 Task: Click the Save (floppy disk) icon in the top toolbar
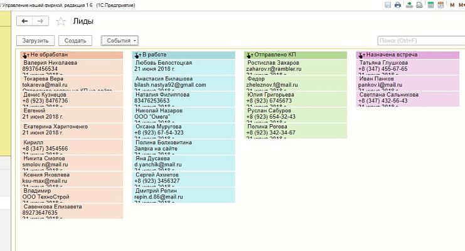coord(387,5)
